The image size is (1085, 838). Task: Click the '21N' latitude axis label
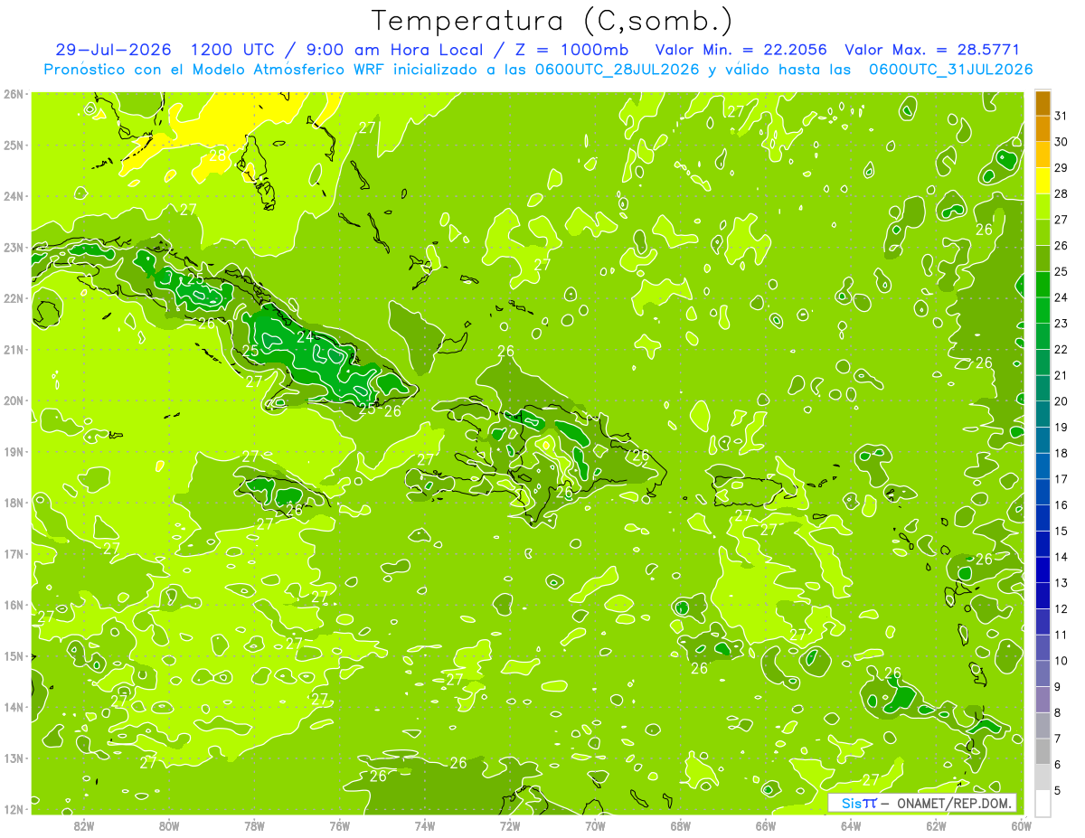[14, 349]
